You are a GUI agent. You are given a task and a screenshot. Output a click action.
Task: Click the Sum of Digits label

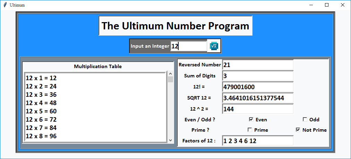tap(200, 76)
